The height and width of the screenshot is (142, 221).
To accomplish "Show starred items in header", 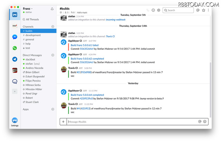I will 203,10.
